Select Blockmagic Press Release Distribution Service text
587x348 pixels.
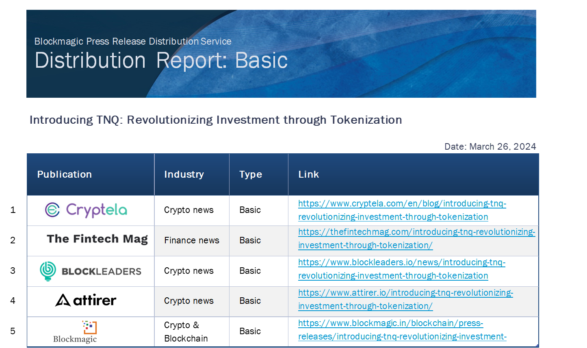pos(133,41)
